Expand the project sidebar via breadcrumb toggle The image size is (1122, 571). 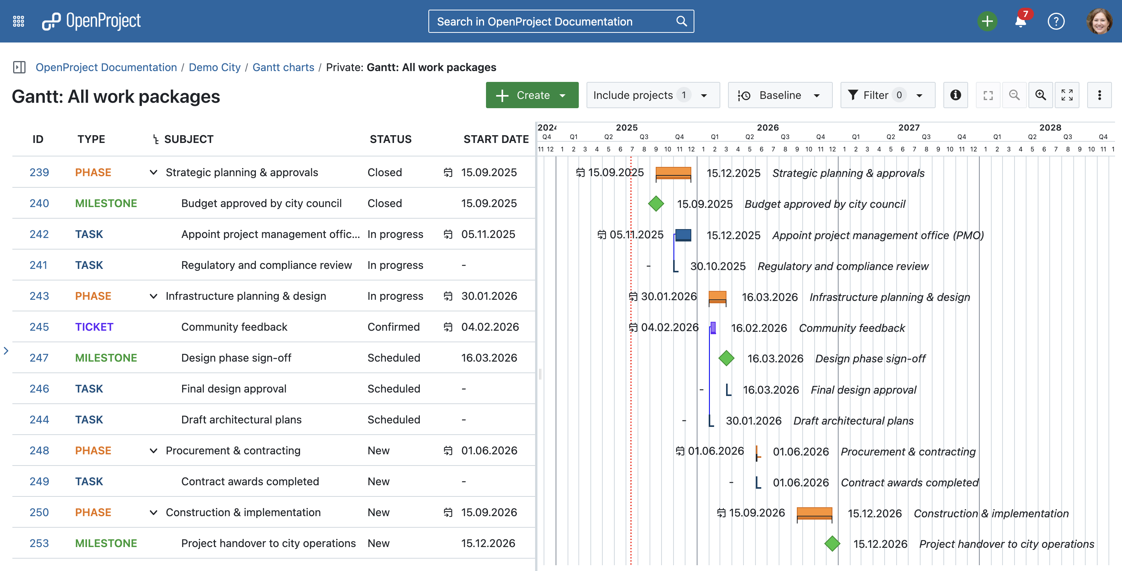[x=19, y=67]
